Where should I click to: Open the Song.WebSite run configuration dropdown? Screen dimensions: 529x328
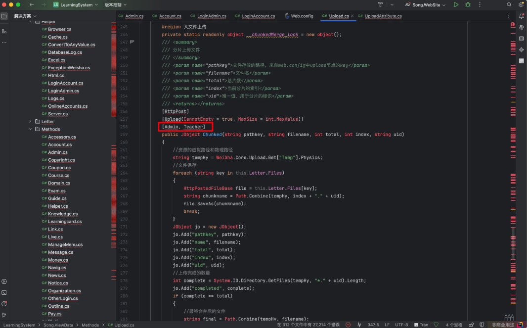point(425,4)
